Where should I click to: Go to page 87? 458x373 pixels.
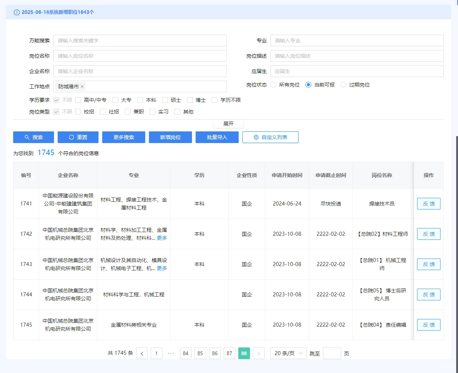(x=230, y=353)
